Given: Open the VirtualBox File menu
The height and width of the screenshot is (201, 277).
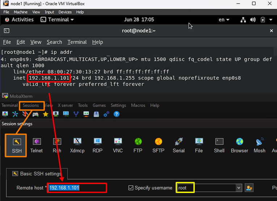Looking at the screenshot, I should 7,12.
